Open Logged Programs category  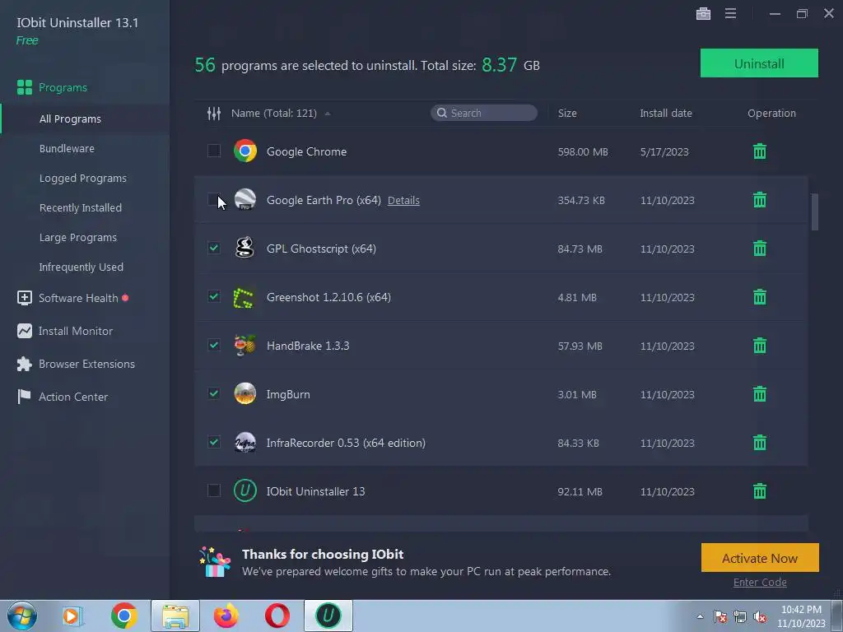tap(83, 178)
